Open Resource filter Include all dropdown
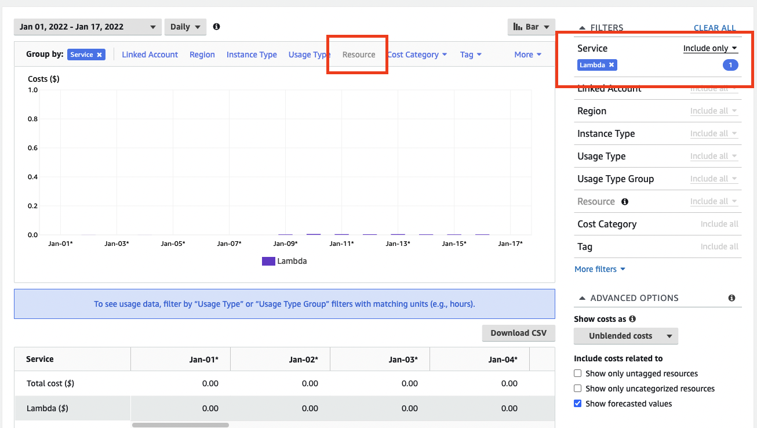This screenshot has height=428, width=757. coord(714,201)
